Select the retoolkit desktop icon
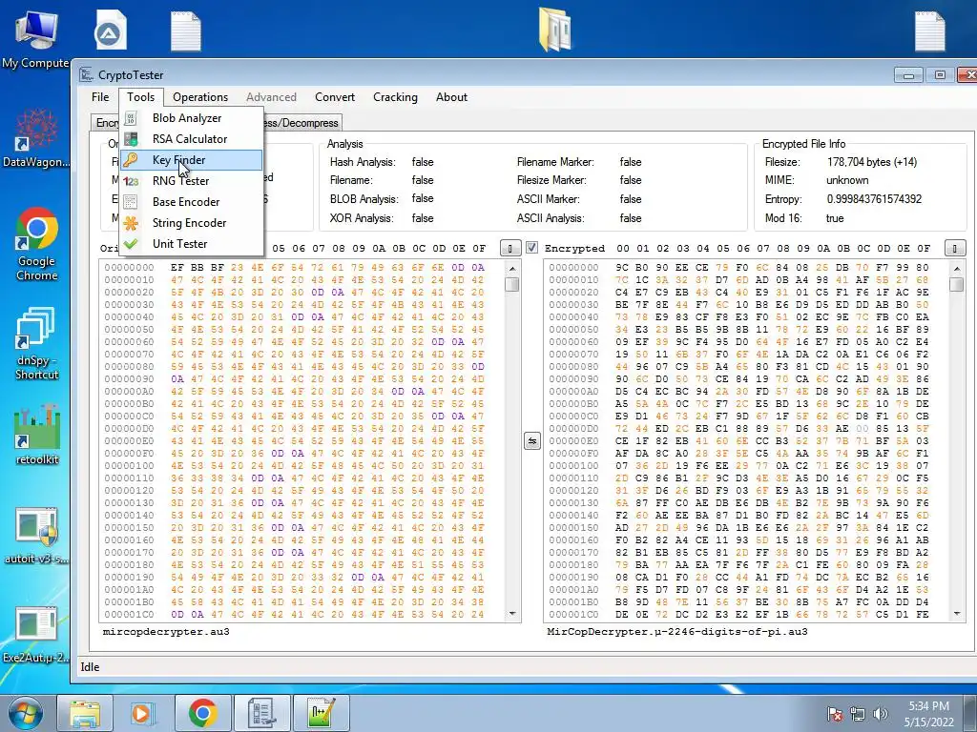Image resolution: width=977 pixels, height=732 pixels. point(37,435)
